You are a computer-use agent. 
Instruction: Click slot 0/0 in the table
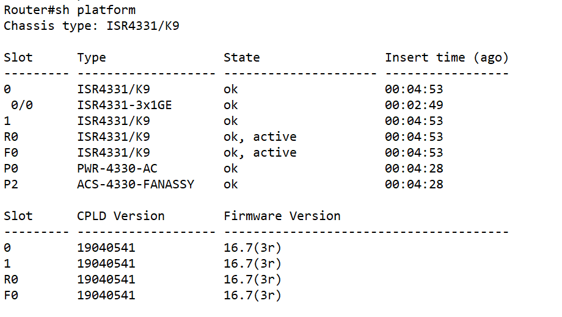pyautogui.click(x=22, y=105)
